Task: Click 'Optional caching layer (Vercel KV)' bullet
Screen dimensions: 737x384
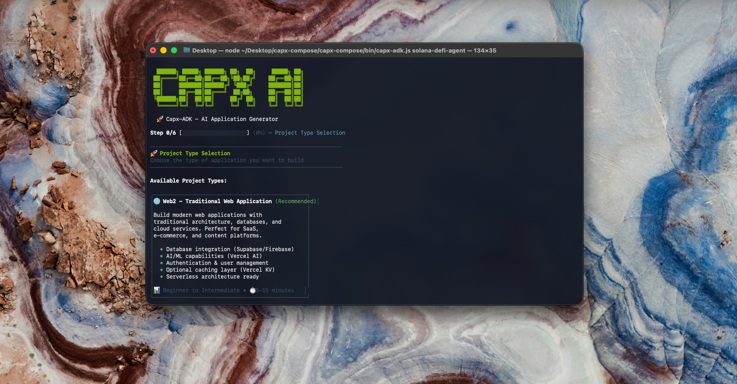Action: point(220,270)
